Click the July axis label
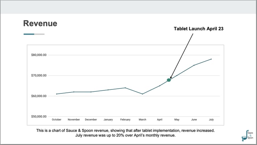The height and width of the screenshot is (145, 257). click(211, 120)
